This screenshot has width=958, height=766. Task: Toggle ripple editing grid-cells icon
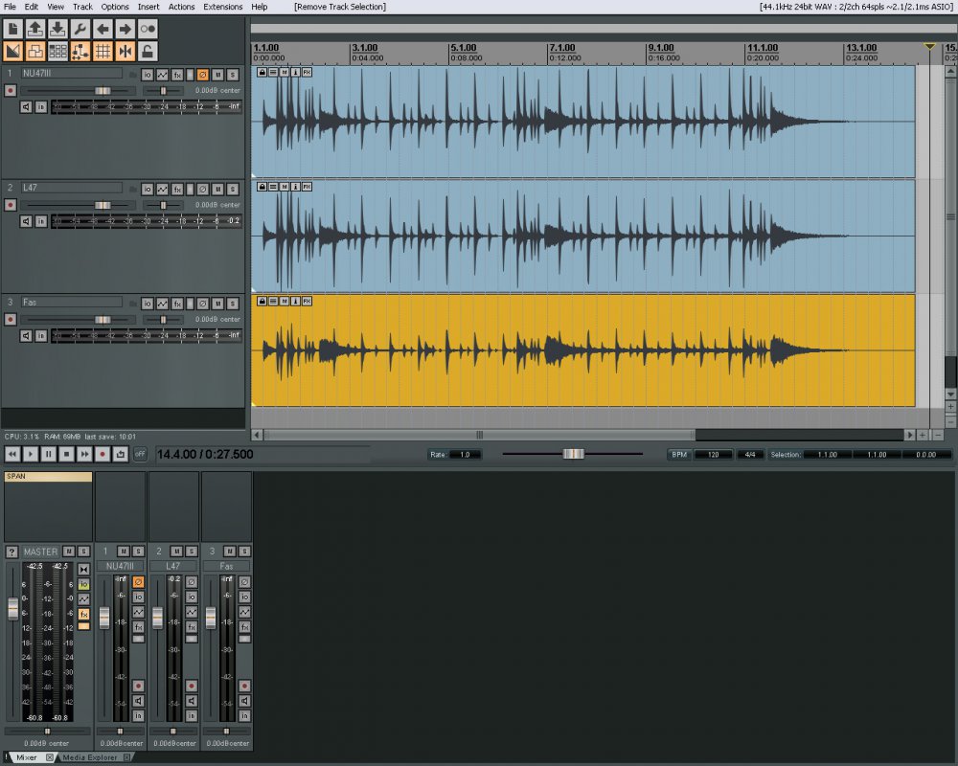tap(57, 52)
